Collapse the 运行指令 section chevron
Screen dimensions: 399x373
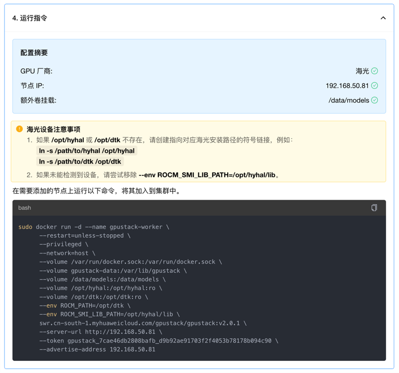383,18
